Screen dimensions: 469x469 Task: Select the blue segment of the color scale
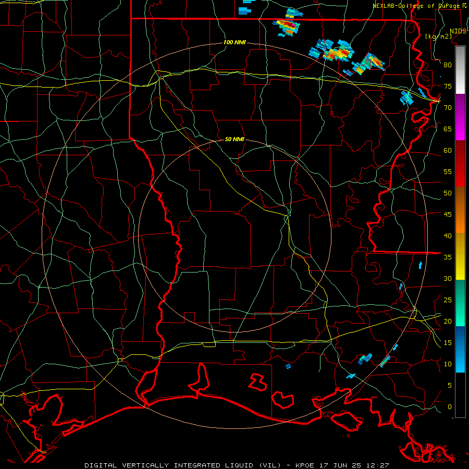coord(460,349)
